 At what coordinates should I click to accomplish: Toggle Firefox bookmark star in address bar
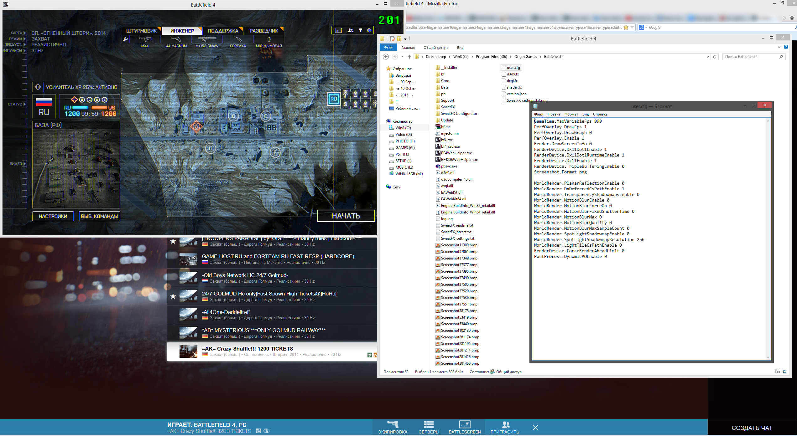pyautogui.click(x=626, y=28)
